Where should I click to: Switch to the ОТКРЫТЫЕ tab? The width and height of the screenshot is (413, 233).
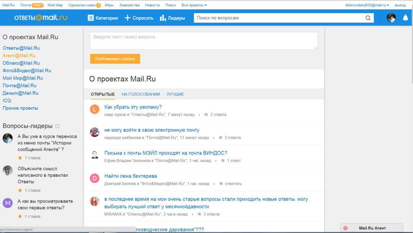click(x=103, y=94)
